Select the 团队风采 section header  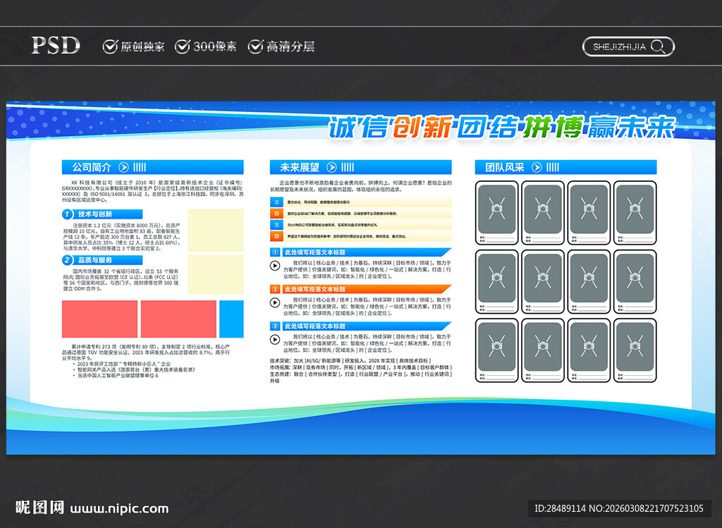565,167
